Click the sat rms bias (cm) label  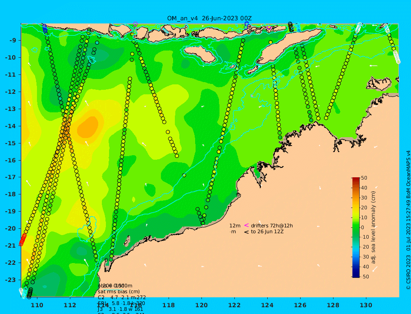[119, 291]
